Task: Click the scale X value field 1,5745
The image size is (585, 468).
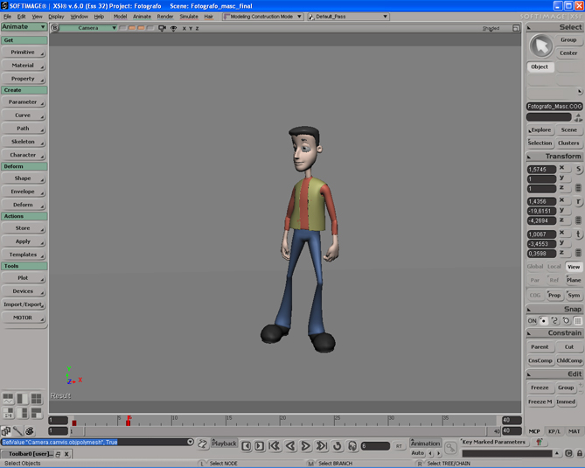Action: [540, 169]
